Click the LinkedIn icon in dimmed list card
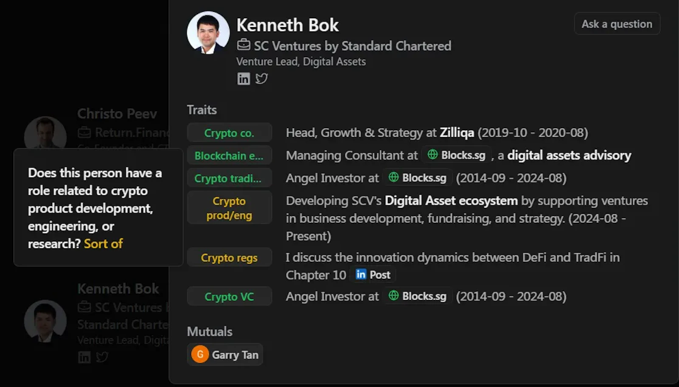This screenshot has width=679, height=387. (x=84, y=357)
